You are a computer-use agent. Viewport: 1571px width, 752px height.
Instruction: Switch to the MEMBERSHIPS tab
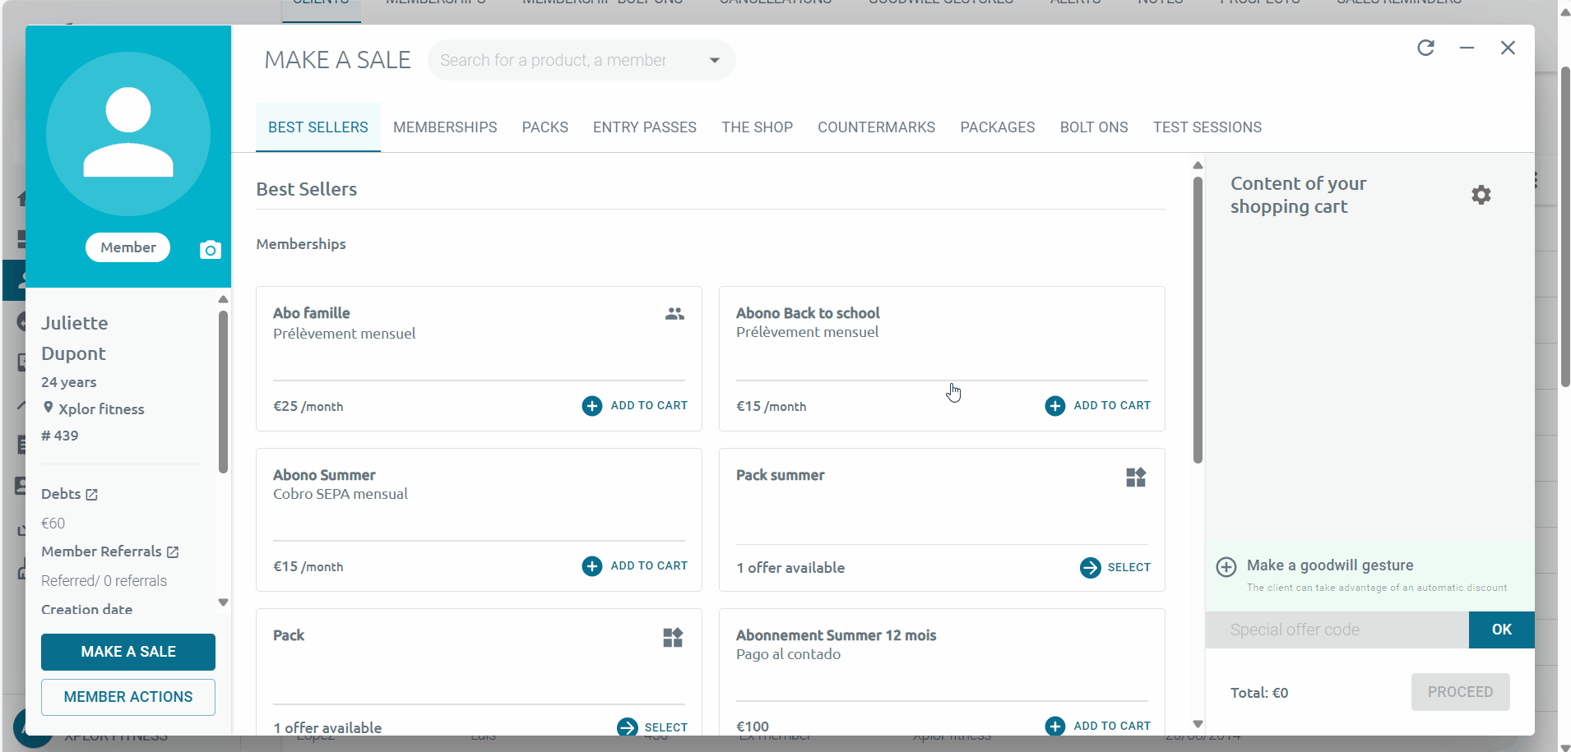pos(444,127)
